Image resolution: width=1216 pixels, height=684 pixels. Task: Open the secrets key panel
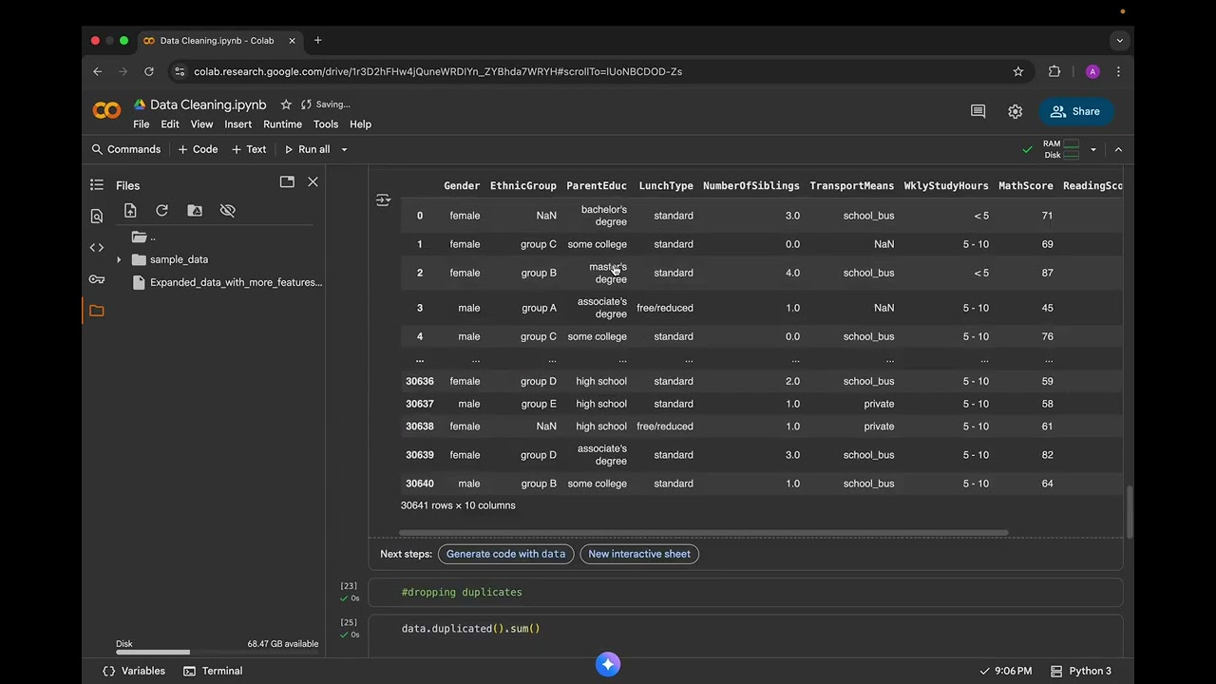(97, 279)
